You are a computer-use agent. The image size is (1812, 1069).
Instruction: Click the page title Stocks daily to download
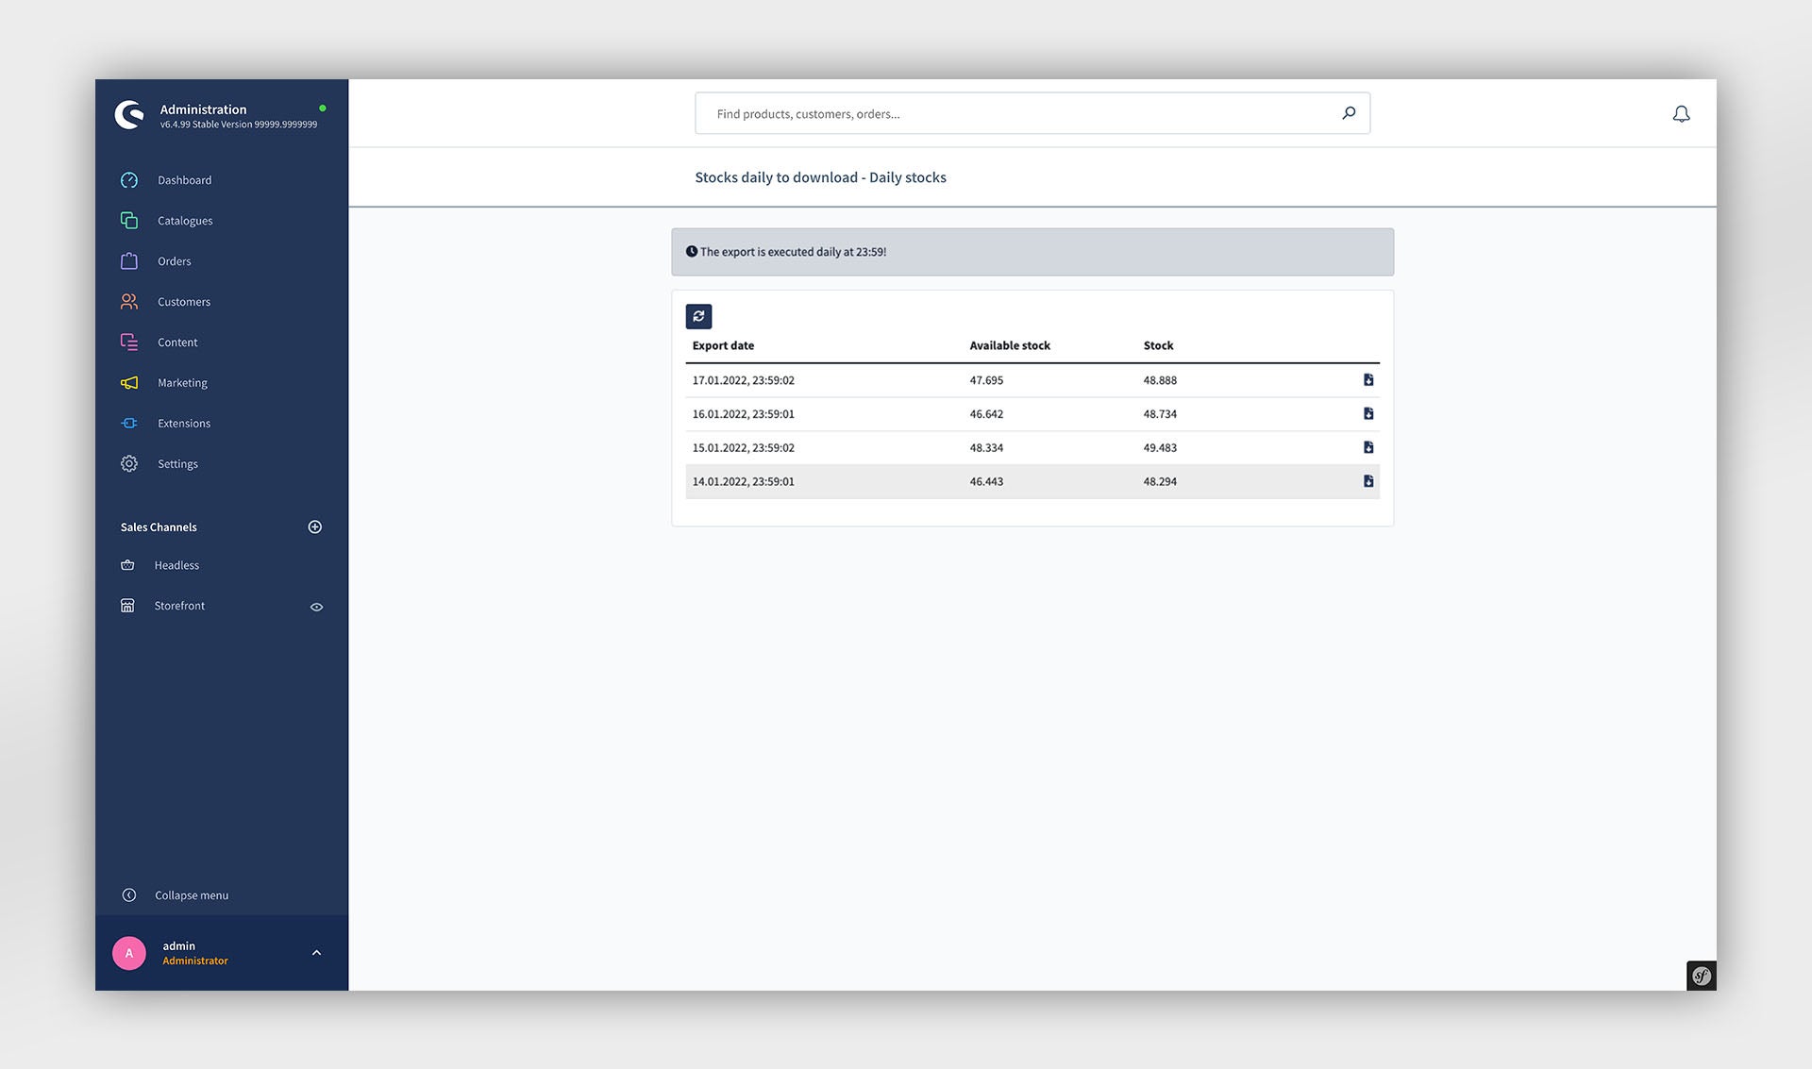820,177
